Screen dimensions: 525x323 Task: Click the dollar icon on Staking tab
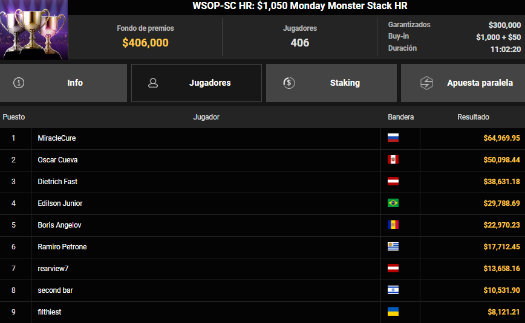289,83
